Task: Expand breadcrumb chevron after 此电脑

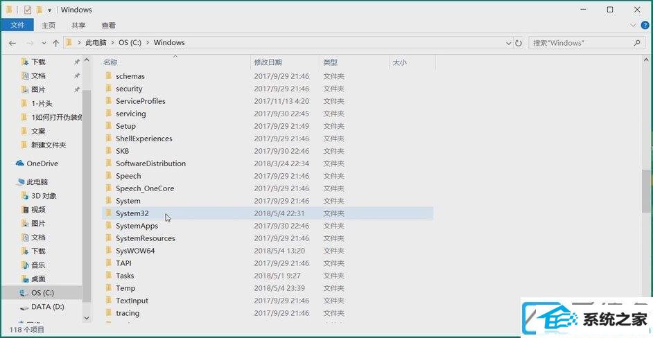Action: coord(112,42)
